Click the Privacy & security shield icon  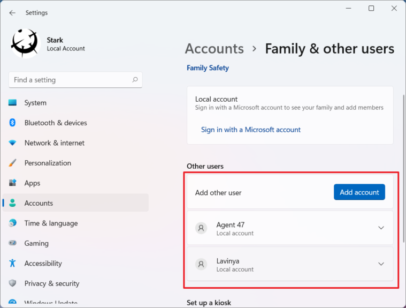[x=12, y=283]
